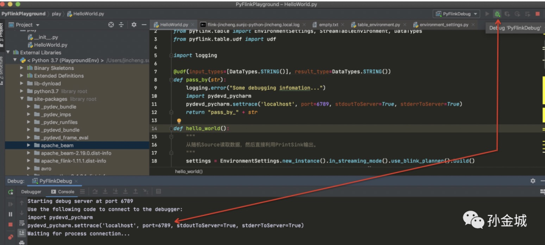Pause the debugged program
This screenshot has width=545, height=245.
pos(11,214)
